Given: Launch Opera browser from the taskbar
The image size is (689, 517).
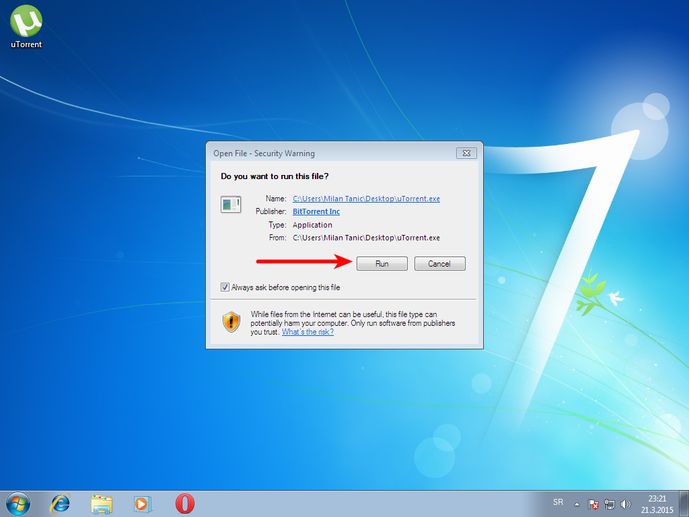Looking at the screenshot, I should pyautogui.click(x=185, y=504).
